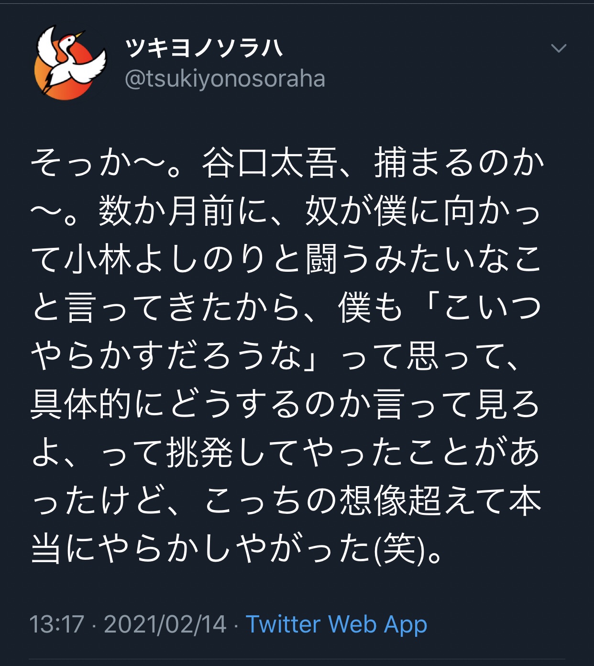Open the crane bird profile avatar
This screenshot has height=666, width=594.
coord(70,63)
